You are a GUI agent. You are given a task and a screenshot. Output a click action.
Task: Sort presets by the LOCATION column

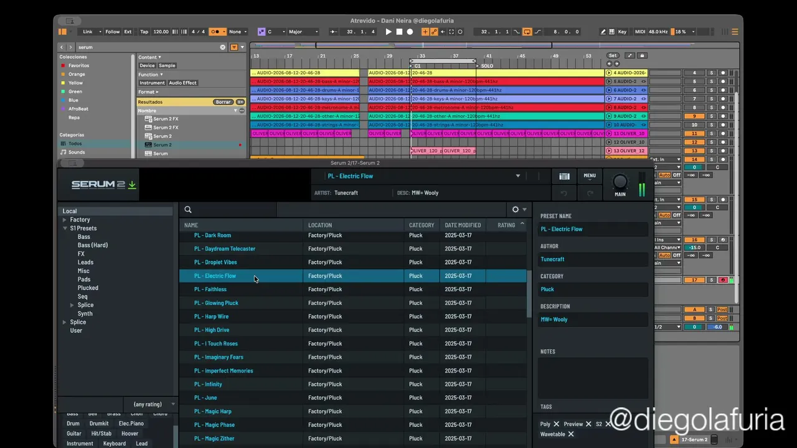(320, 225)
